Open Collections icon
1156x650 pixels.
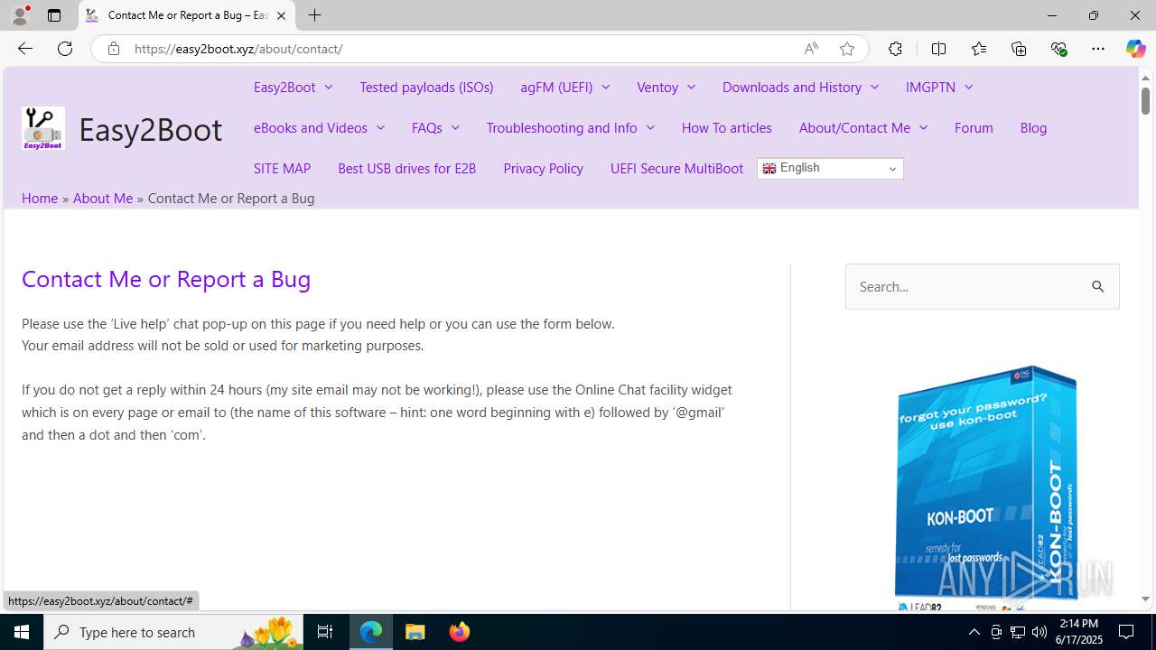point(1019,49)
